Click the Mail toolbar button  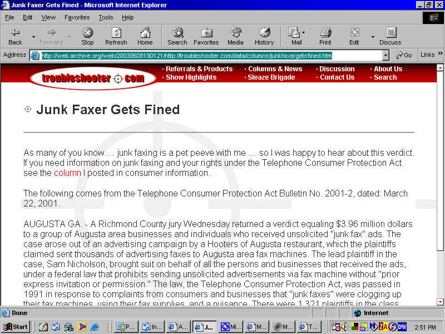tap(295, 36)
